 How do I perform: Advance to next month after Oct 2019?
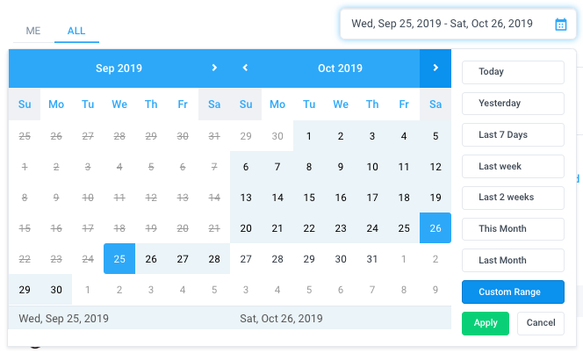pyautogui.click(x=435, y=68)
